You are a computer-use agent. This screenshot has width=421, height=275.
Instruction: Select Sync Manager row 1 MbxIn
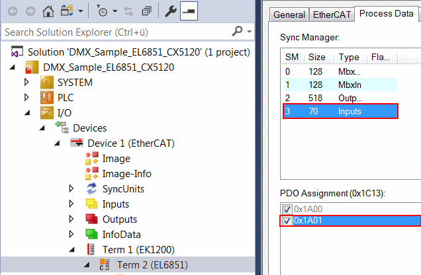click(x=340, y=85)
